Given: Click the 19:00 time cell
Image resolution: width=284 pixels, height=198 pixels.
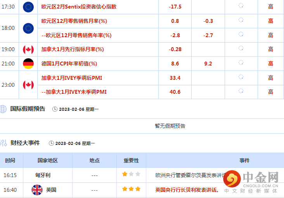Looking at the screenshot, I should point(8,49).
